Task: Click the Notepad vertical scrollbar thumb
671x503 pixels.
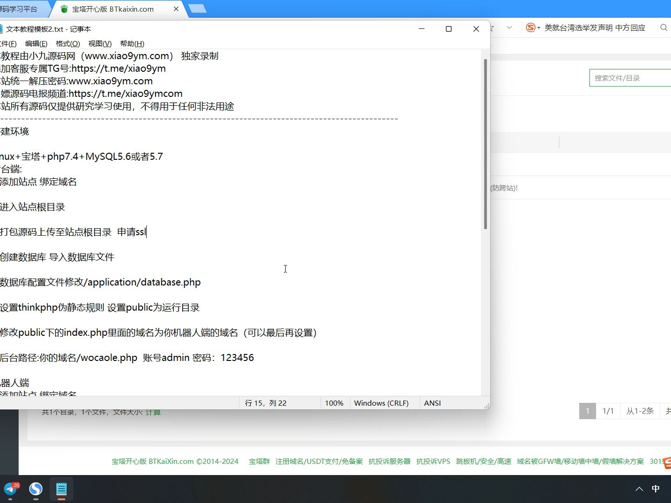Action: click(x=486, y=144)
